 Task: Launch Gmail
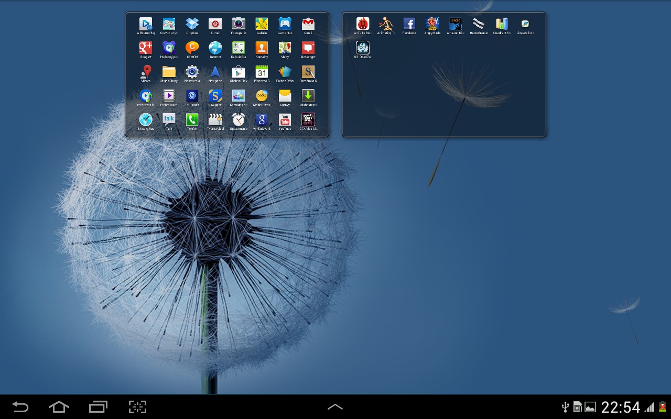(308, 25)
